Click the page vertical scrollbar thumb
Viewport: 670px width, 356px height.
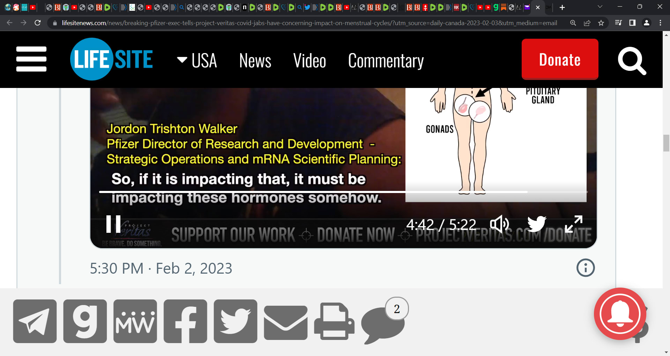pyautogui.click(x=666, y=143)
